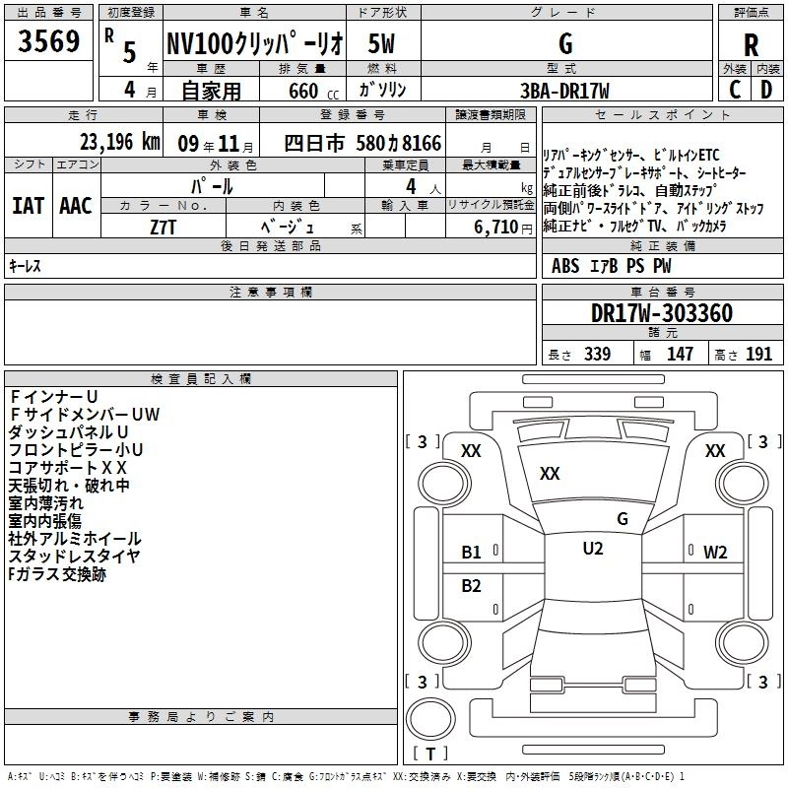Click the length value 339
788x788 pixels.
(x=598, y=354)
